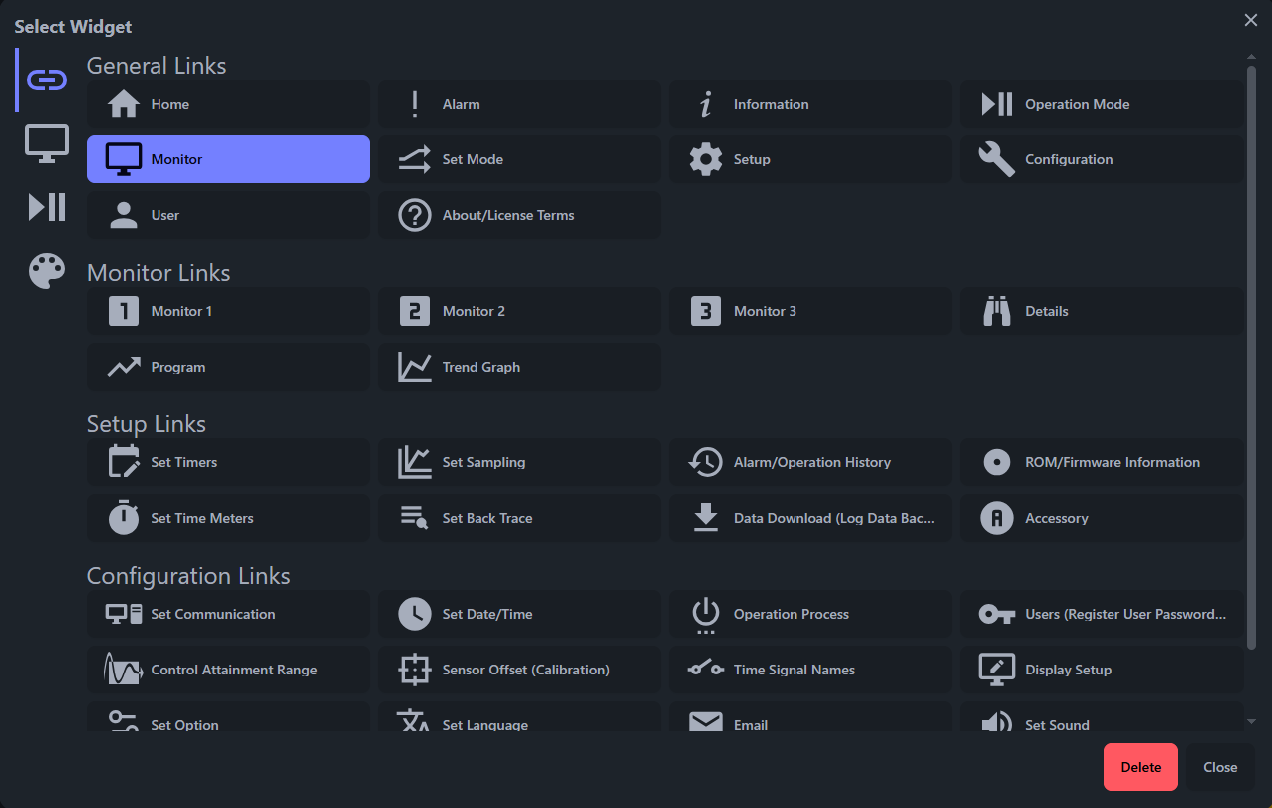This screenshot has width=1272, height=808.
Task: Click the Set Option label
Action: [x=185, y=725]
